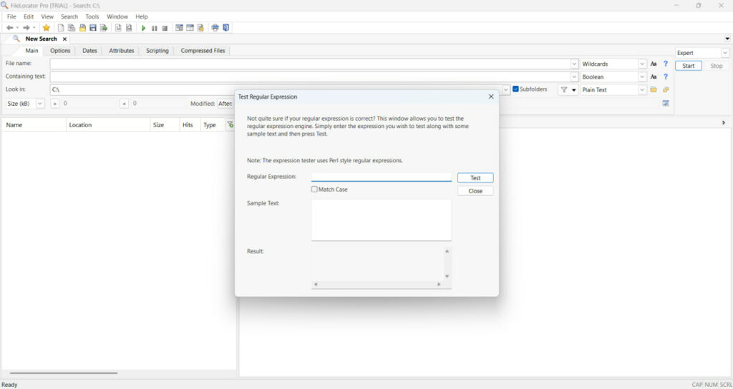Open the Wildcards dropdown
The image size is (733, 389).
642,64
